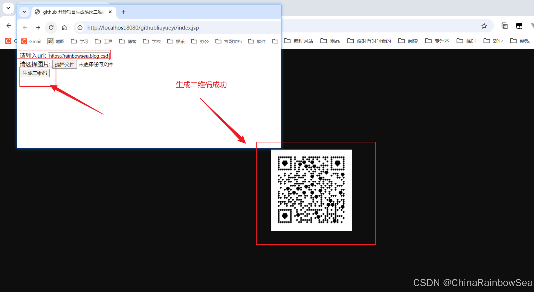Image resolution: width=534 pixels, height=292 pixels.
Task: Bookmark this page with the star icon
Action: pos(484,26)
